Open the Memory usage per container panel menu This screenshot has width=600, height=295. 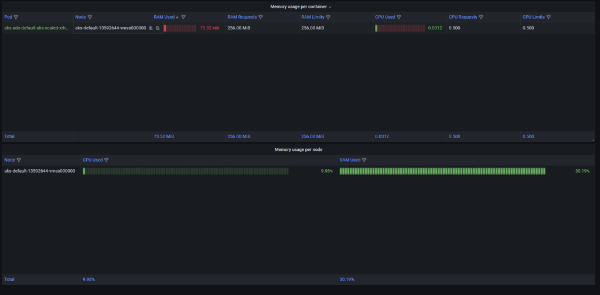tap(330, 7)
